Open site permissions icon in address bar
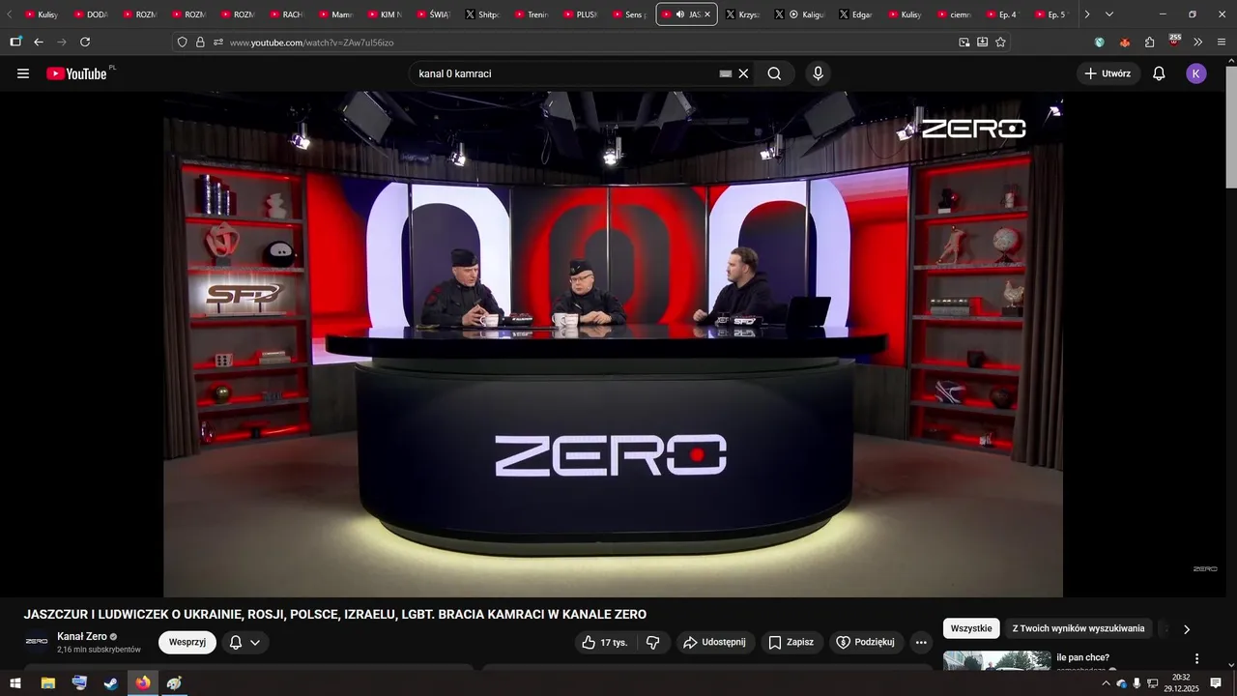The width and height of the screenshot is (1237, 696). [x=217, y=43]
